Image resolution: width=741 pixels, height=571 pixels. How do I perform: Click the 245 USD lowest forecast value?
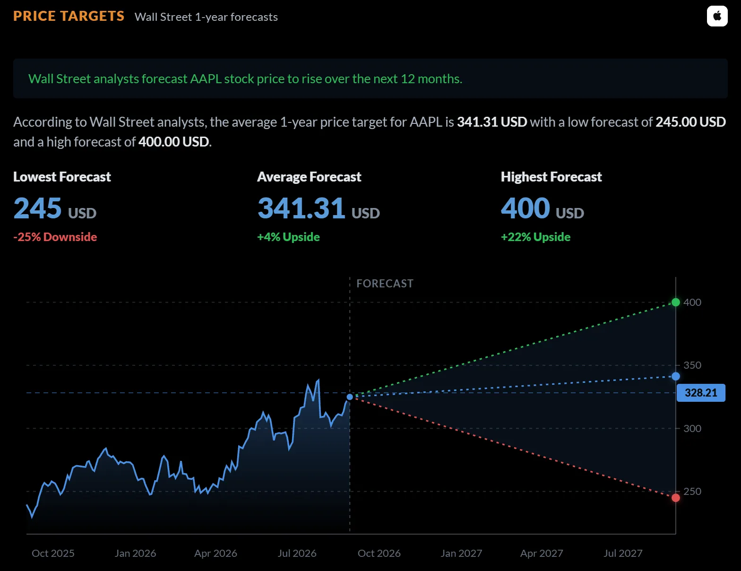pyautogui.click(x=55, y=208)
